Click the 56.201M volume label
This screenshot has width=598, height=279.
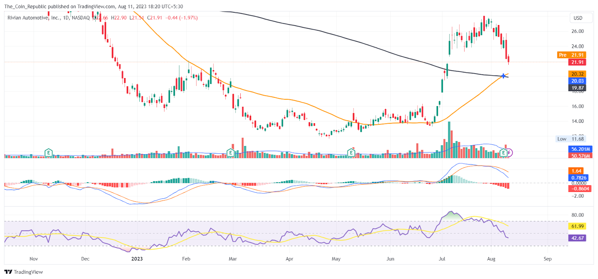coord(580,149)
